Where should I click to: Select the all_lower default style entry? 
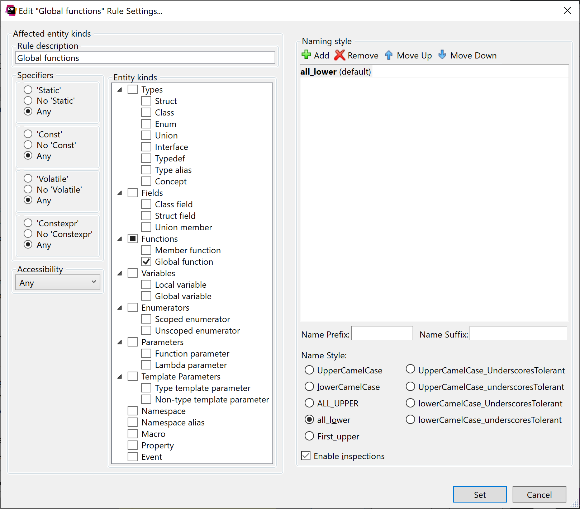click(x=336, y=71)
